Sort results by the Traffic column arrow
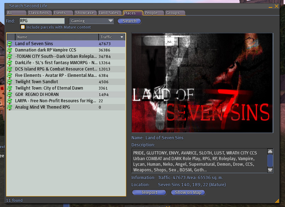The width and height of the screenshot is (285, 207). tap(122, 37)
